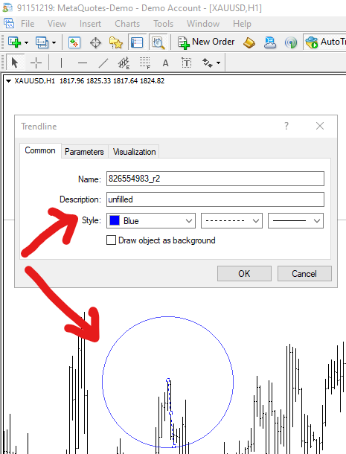The width and height of the screenshot is (346, 454).
Task: Click the New Order button
Action: pyautogui.click(x=206, y=42)
